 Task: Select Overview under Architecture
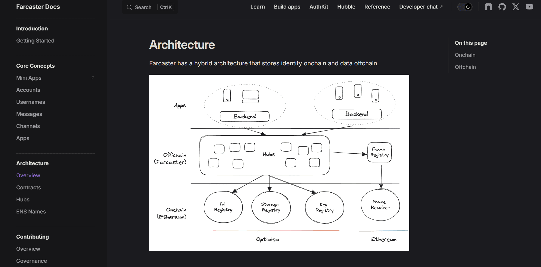coord(28,175)
